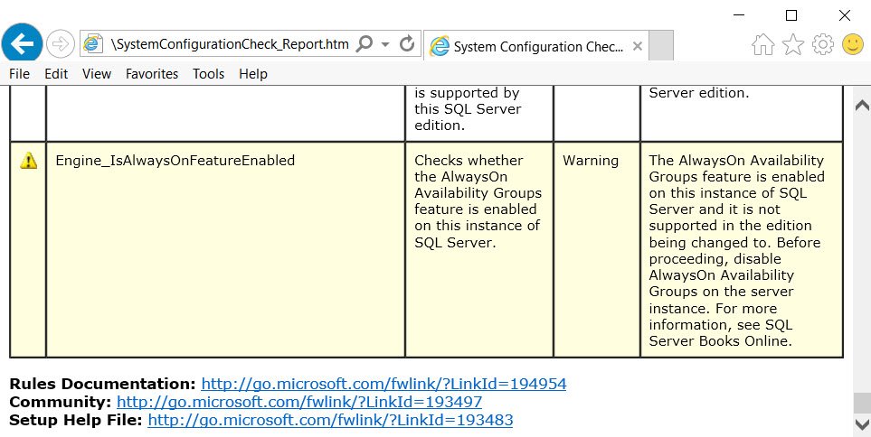Open the Community link

pyautogui.click(x=299, y=402)
